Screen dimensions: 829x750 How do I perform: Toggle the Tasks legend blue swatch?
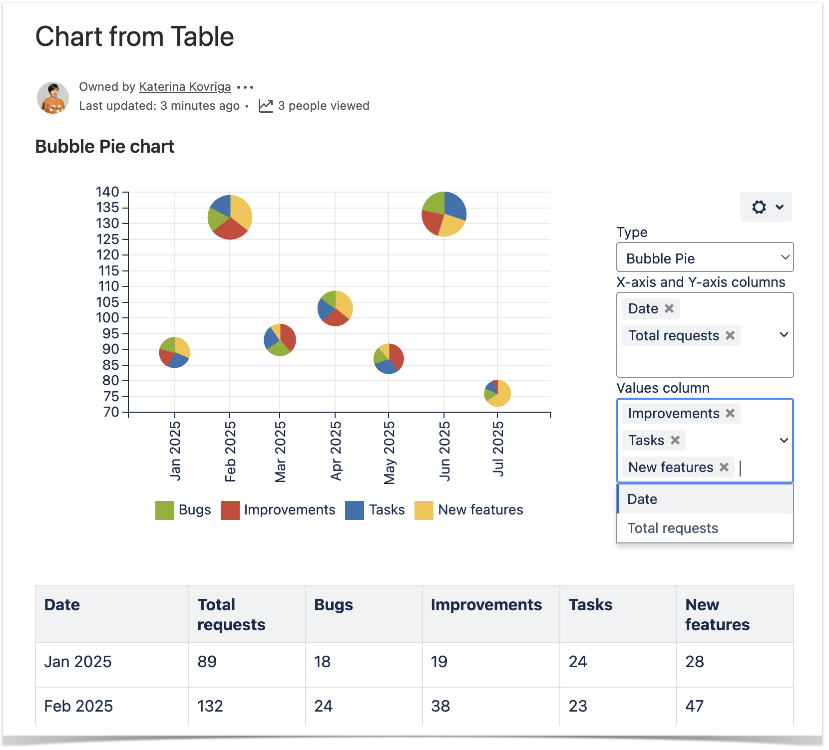[354, 510]
